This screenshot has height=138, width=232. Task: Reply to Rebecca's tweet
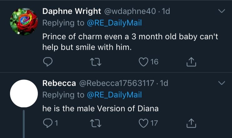tap(48, 123)
